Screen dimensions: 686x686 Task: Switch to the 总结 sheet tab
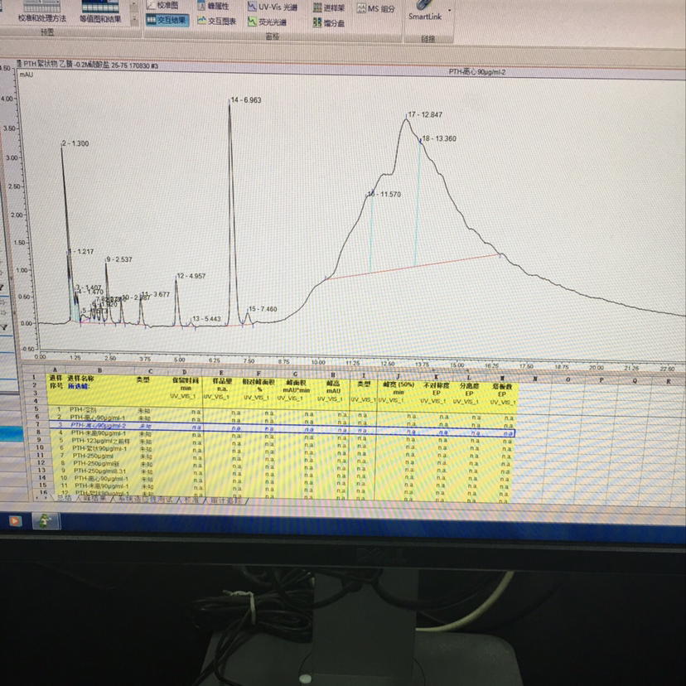(64, 498)
